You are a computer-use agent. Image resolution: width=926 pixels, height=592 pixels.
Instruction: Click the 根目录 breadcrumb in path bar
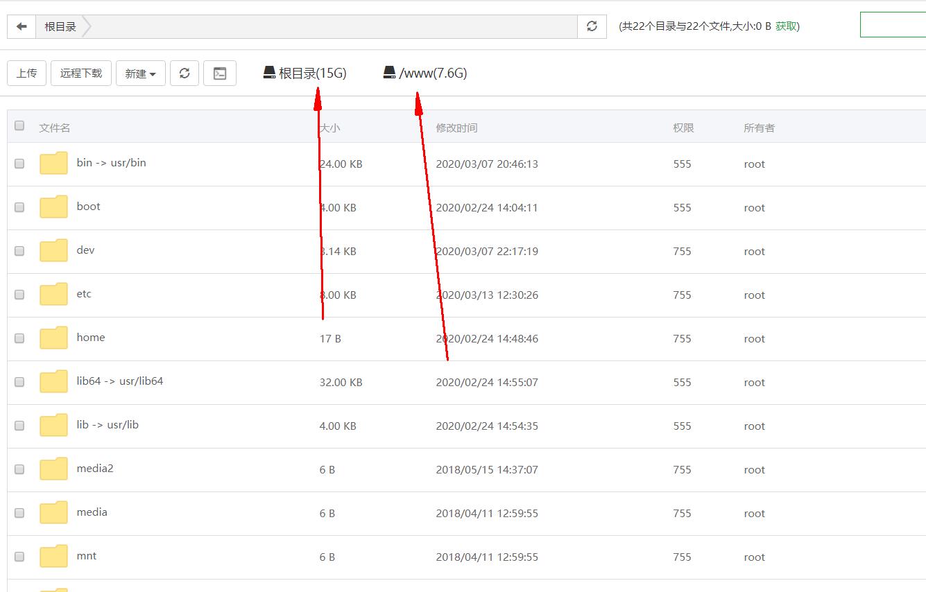[60, 26]
